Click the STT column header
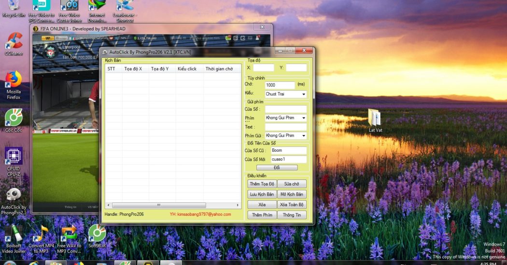 [113, 69]
